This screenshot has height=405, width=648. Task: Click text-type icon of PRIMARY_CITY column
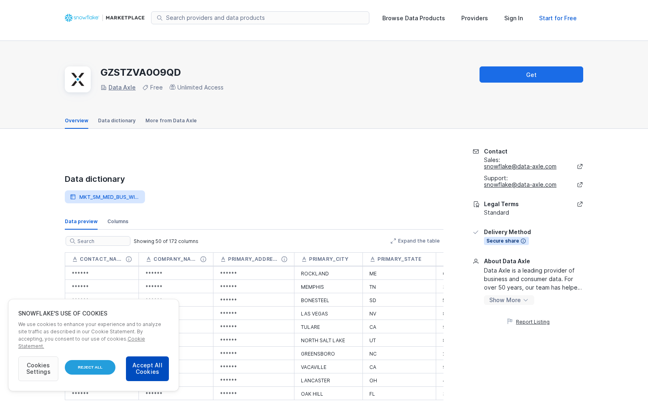tap(304, 259)
